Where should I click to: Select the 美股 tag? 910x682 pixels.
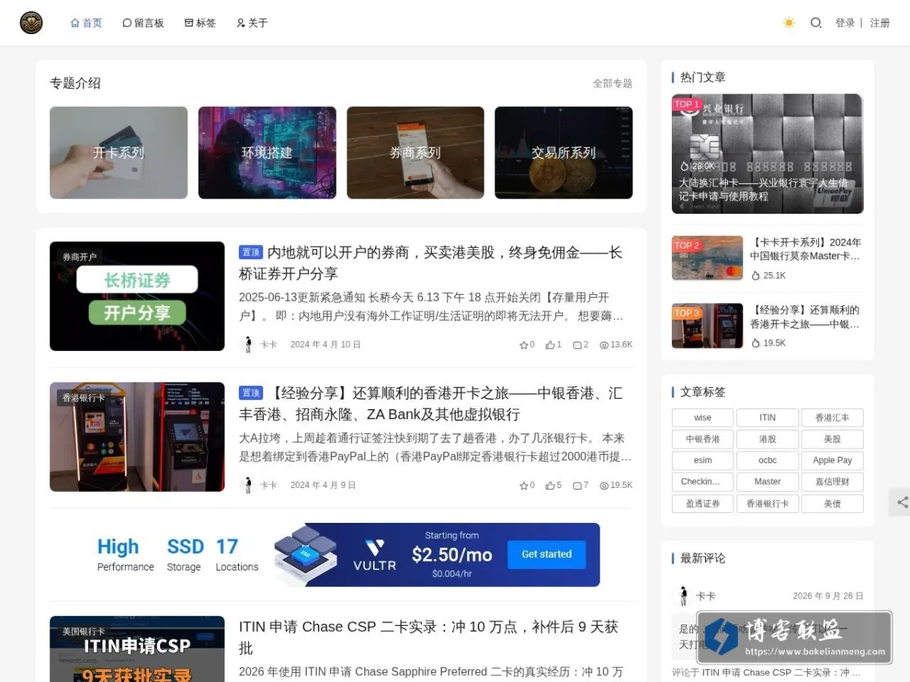click(x=833, y=439)
